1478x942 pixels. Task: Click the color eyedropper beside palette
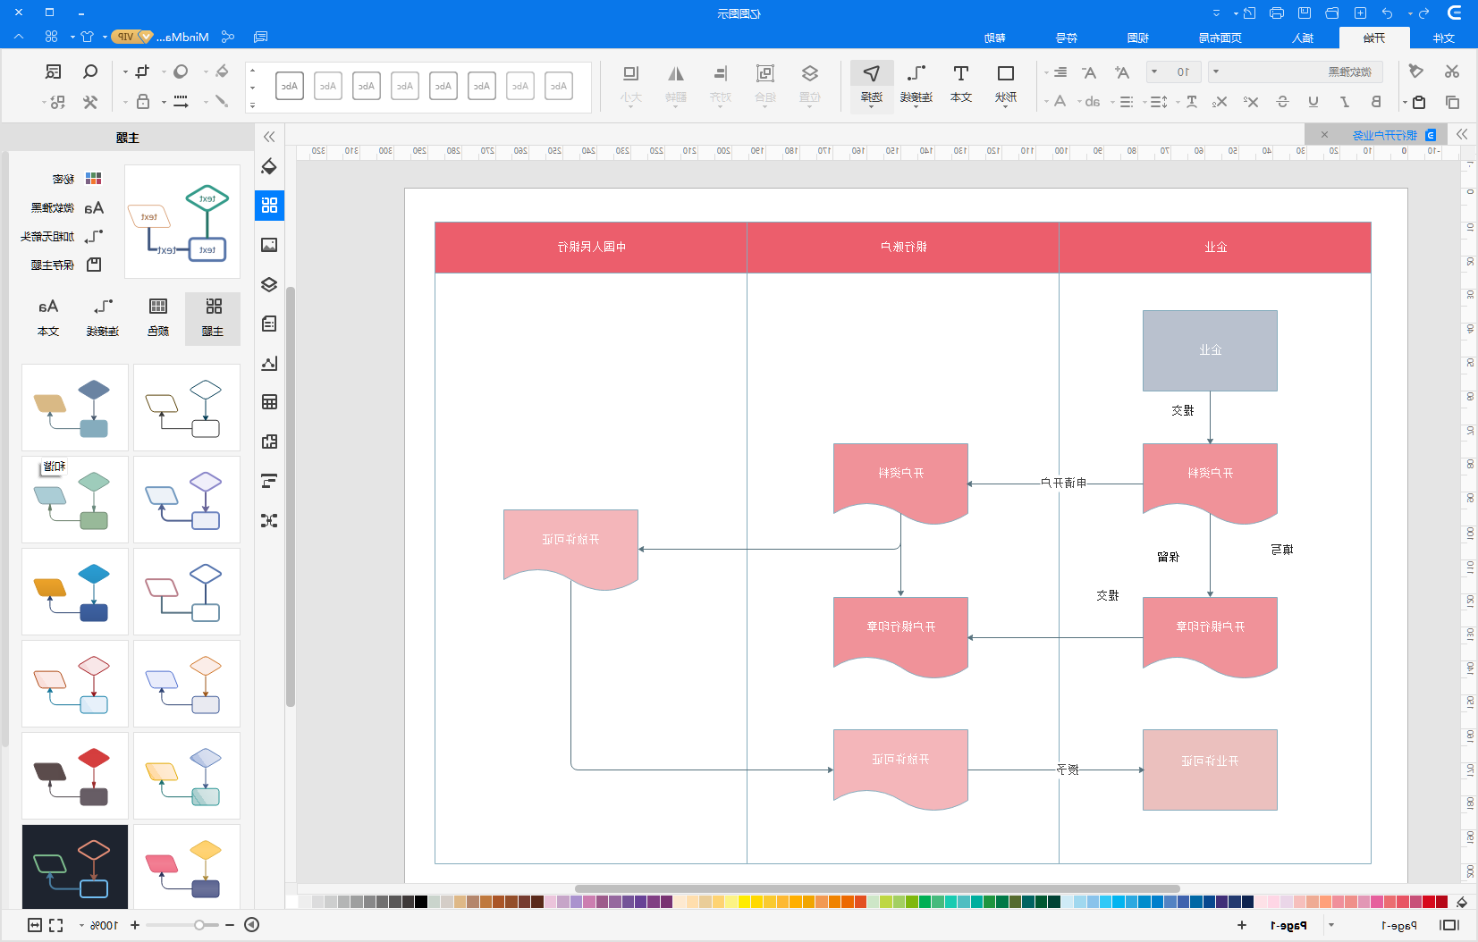[x=1462, y=903]
